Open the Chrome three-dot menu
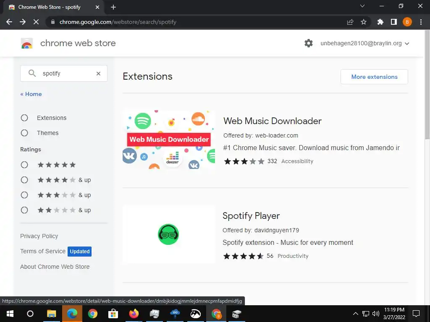The height and width of the screenshot is (322, 430). (421, 22)
